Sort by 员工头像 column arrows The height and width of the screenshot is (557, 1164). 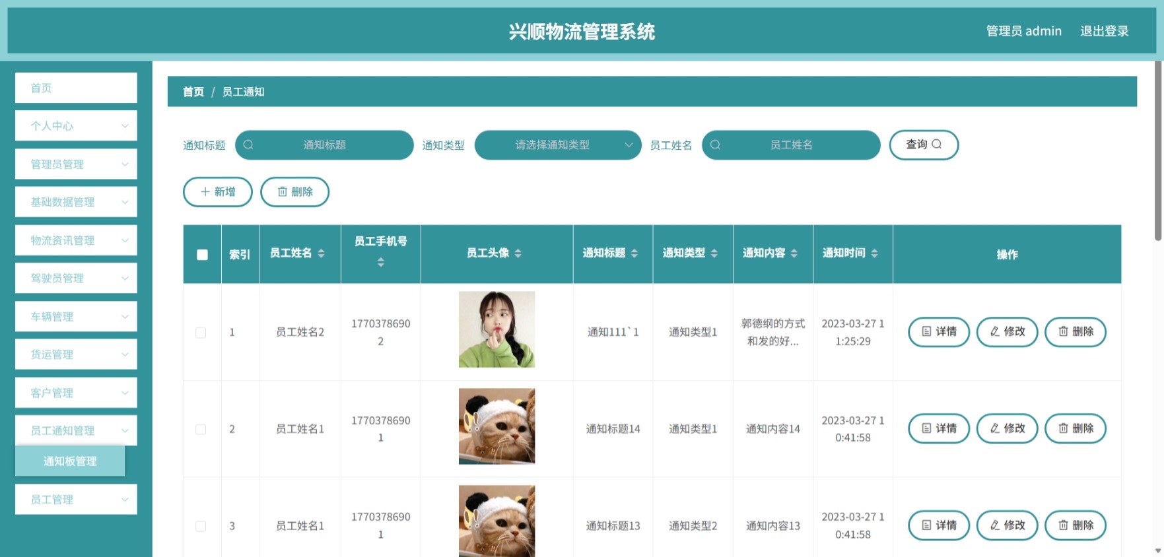[518, 253]
